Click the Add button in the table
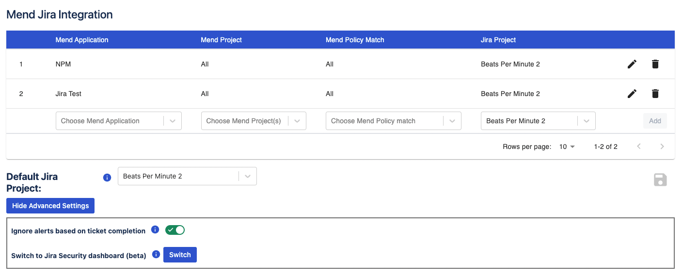This screenshot has width=683, height=278. tap(655, 121)
